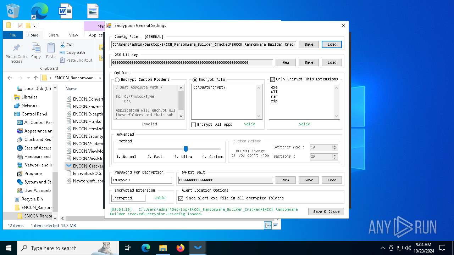The width and height of the screenshot is (454, 255).
Task: Click the 256-bit Key text field
Action: [192, 63]
